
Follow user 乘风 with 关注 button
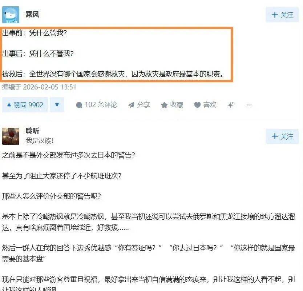pyautogui.click(x=282, y=15)
